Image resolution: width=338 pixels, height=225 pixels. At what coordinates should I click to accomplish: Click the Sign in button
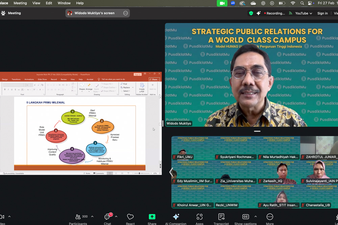click(322, 13)
